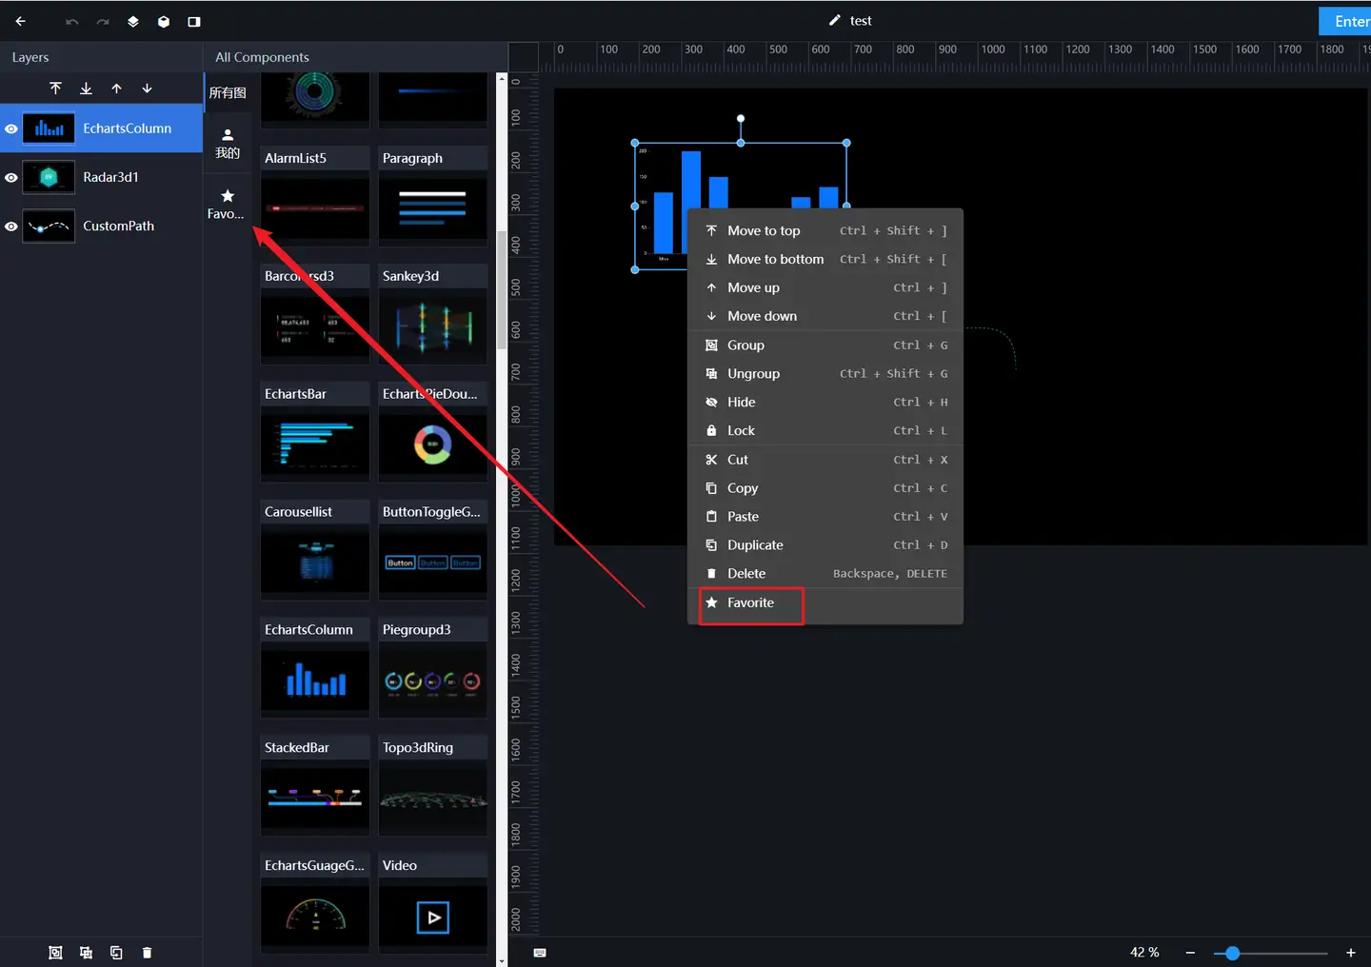Open the 我的 (My) components tab
This screenshot has height=967, width=1371.
tap(227, 144)
